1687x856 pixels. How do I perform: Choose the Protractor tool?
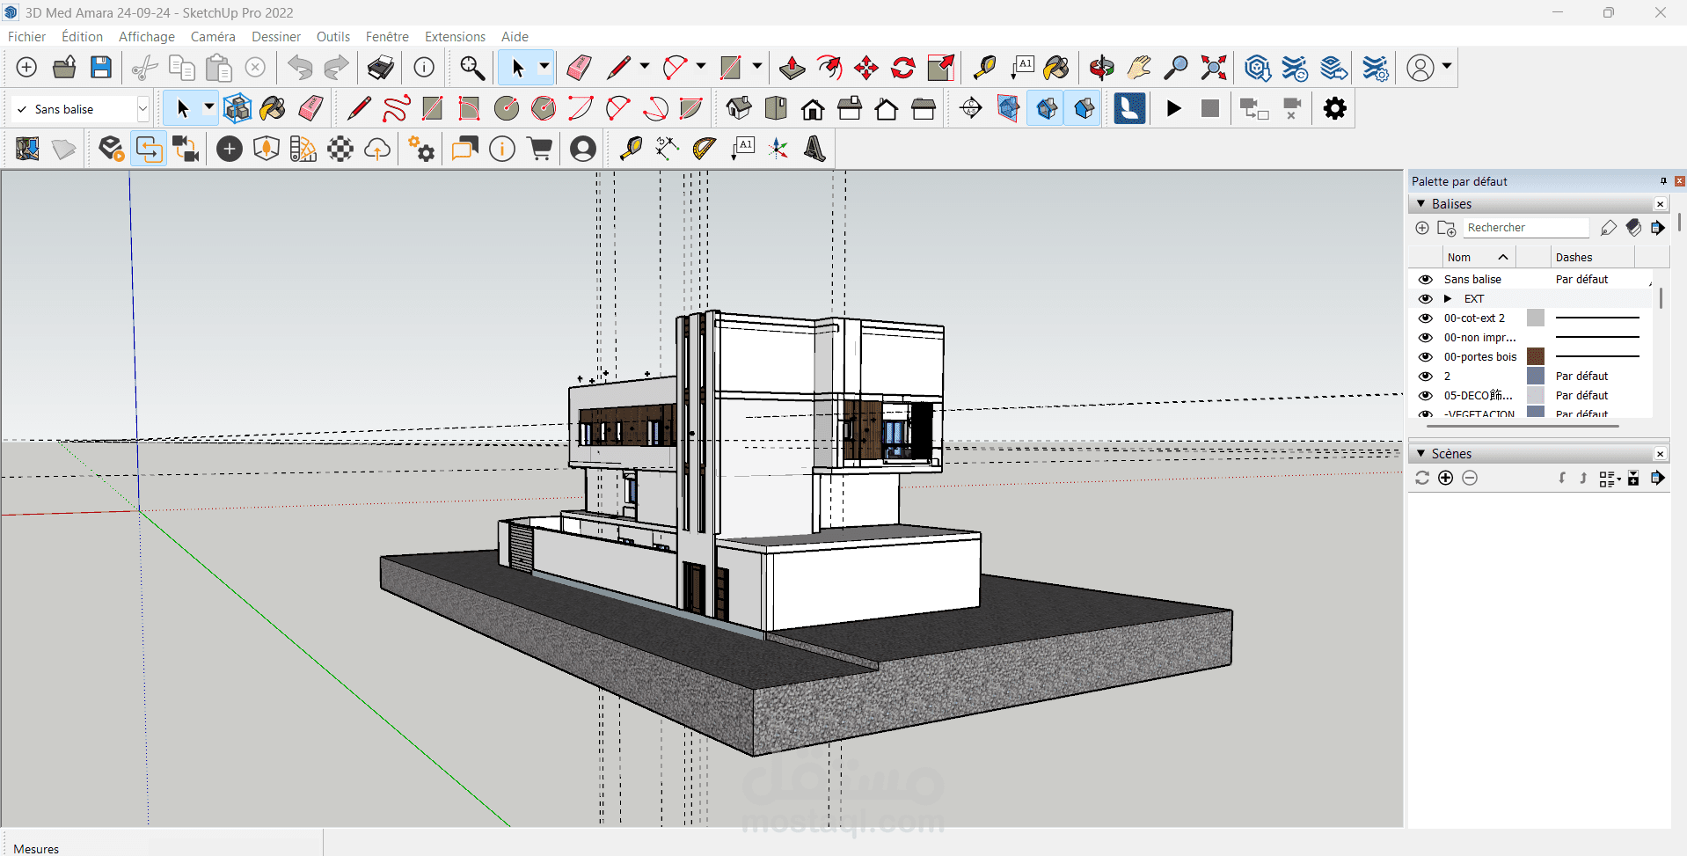pos(704,149)
